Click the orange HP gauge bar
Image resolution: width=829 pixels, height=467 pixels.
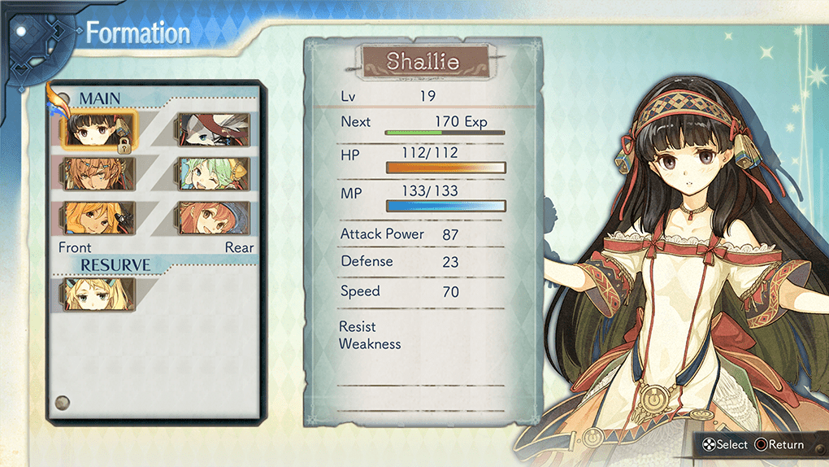(x=445, y=168)
